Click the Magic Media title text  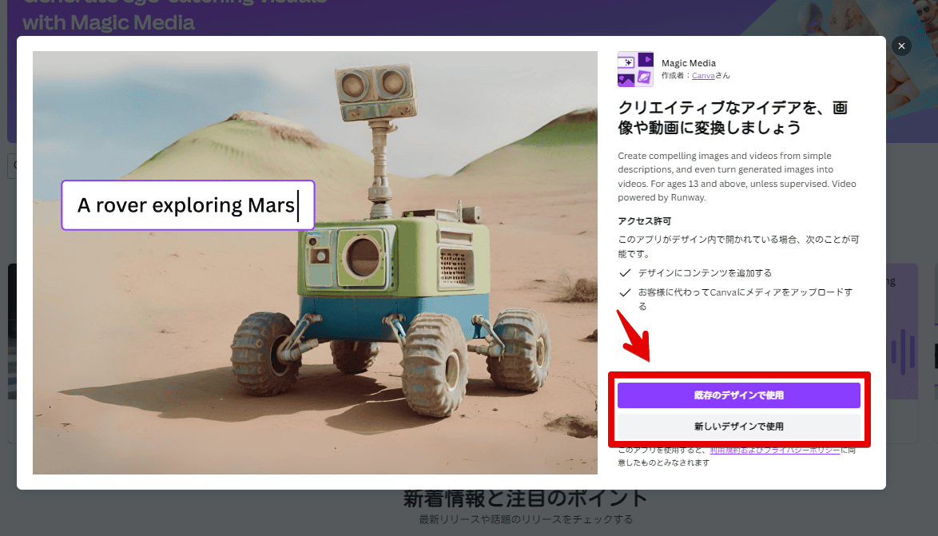(x=689, y=63)
